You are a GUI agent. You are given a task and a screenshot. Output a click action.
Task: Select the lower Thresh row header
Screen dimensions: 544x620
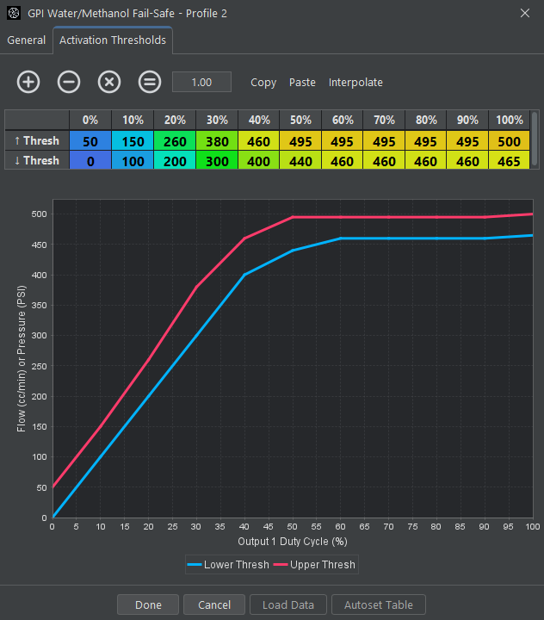click(37, 160)
